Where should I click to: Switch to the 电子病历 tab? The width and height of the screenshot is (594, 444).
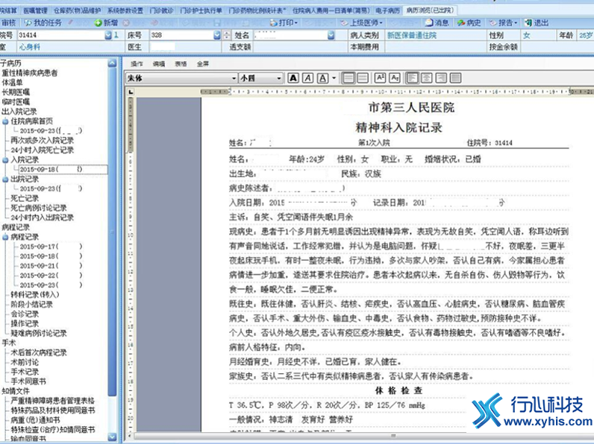pos(387,10)
